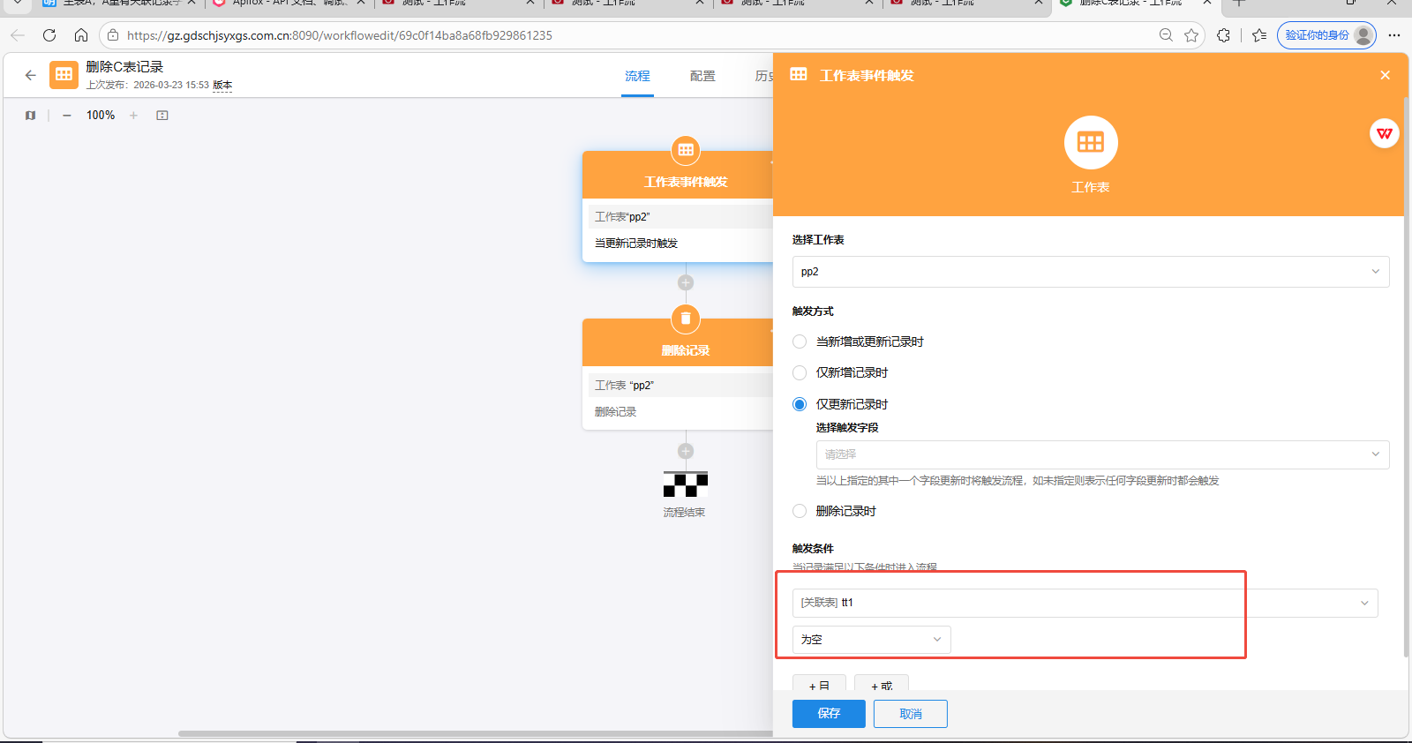Viewport: 1412px width, 743px height.
Task: Switch to the 流程 tab
Action: click(x=637, y=77)
